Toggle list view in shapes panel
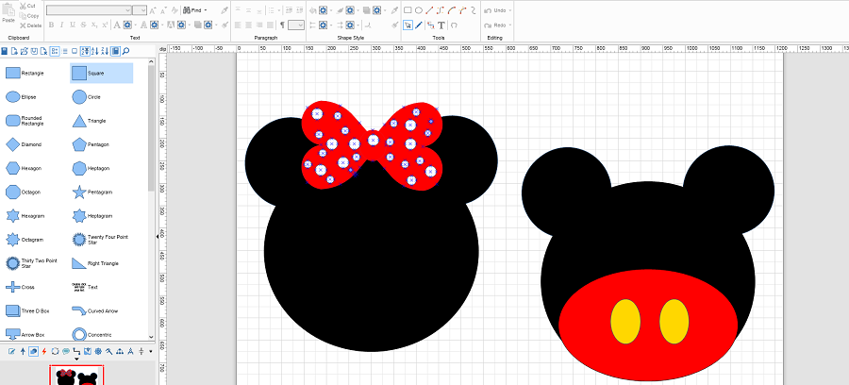The width and height of the screenshot is (849, 385). pos(65,51)
